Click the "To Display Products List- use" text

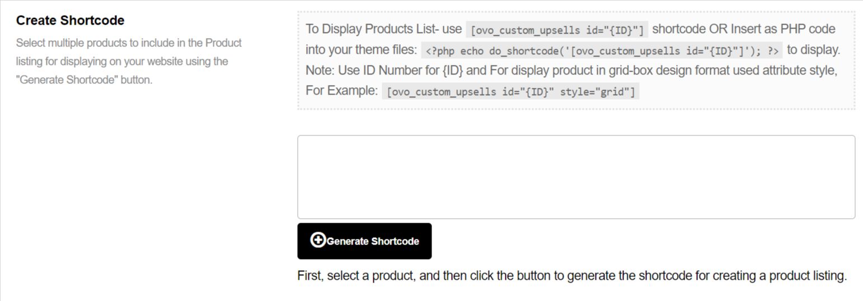(x=383, y=29)
